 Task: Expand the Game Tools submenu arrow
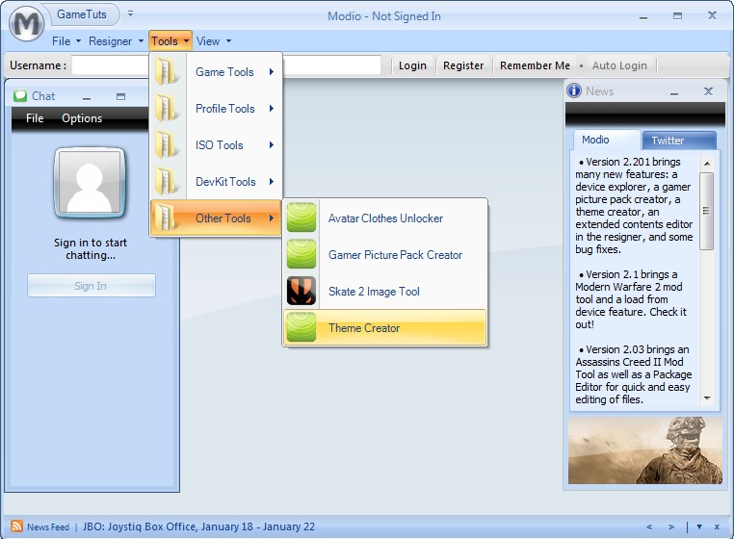click(271, 71)
